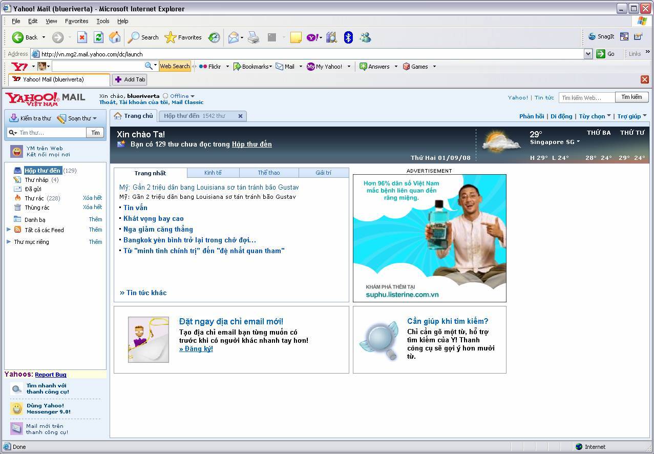Click Report Bug link

pyautogui.click(x=51, y=375)
